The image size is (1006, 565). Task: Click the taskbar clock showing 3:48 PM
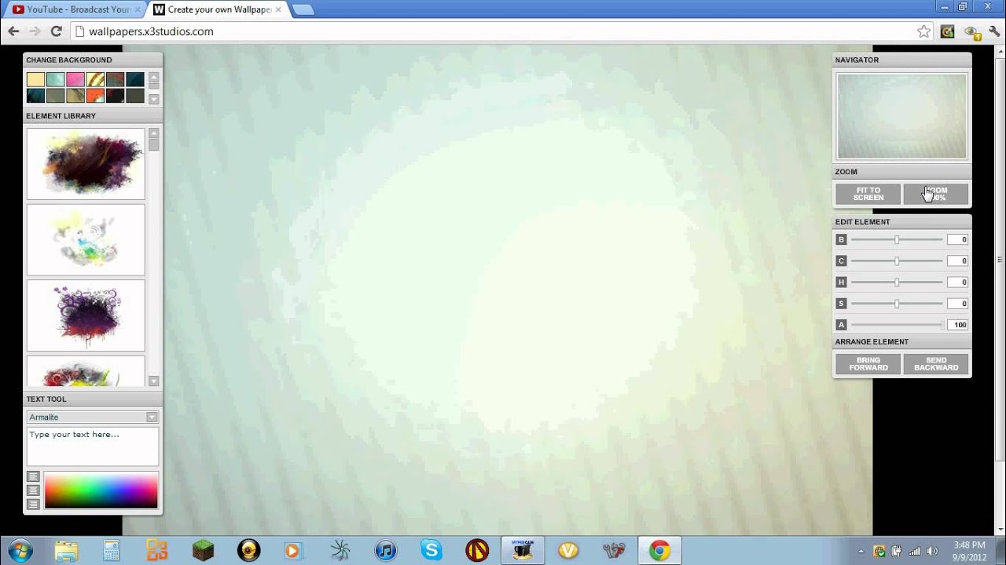[969, 551]
